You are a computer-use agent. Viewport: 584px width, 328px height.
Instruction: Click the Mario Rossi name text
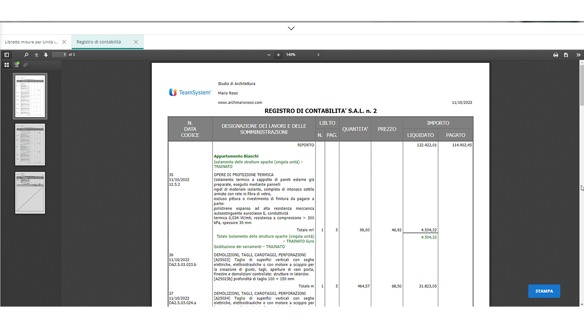coord(228,93)
